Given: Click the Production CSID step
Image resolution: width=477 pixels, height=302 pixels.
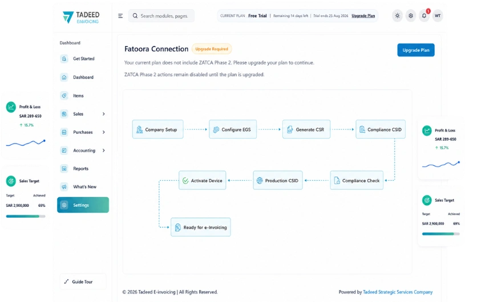Looking at the screenshot, I should pyautogui.click(x=278, y=181).
